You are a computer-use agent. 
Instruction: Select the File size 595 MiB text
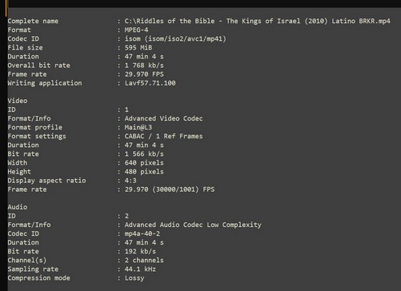click(138, 48)
